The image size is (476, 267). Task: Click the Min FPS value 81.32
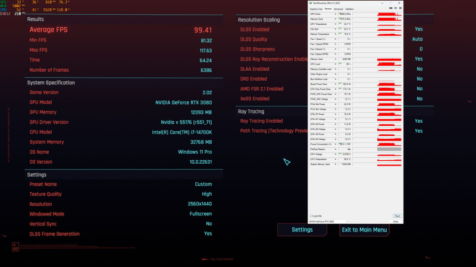pyautogui.click(x=206, y=40)
